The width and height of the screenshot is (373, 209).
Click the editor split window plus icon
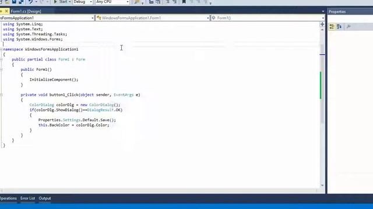(322, 24)
